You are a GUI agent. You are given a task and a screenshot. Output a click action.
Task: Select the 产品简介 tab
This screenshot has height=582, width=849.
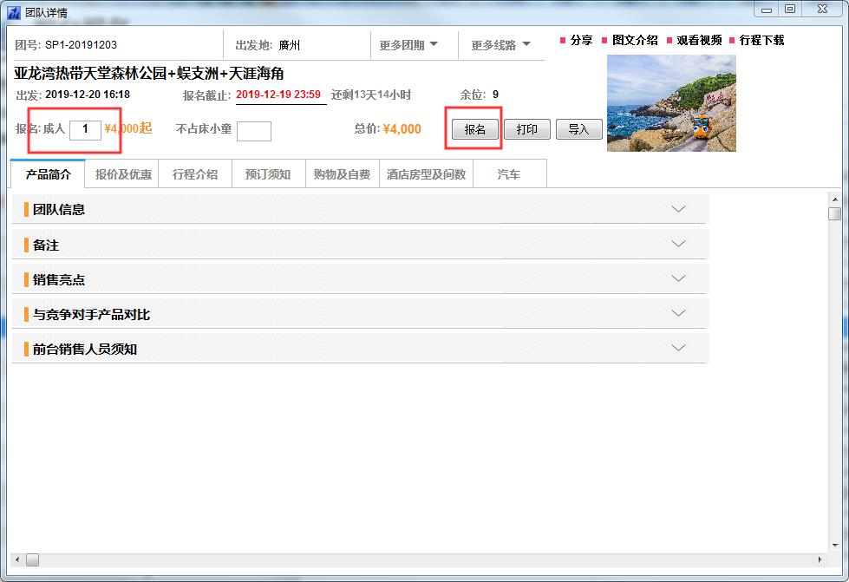[49, 174]
